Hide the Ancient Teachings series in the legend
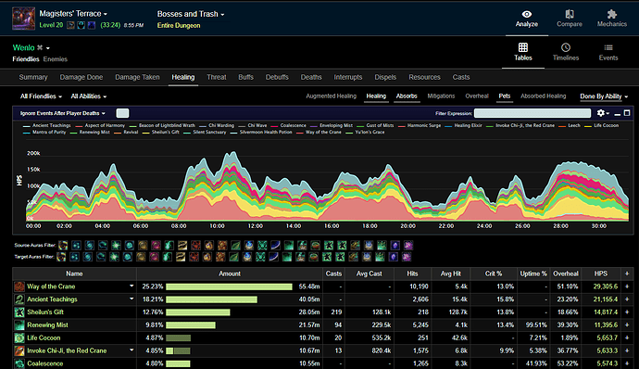 47,125
